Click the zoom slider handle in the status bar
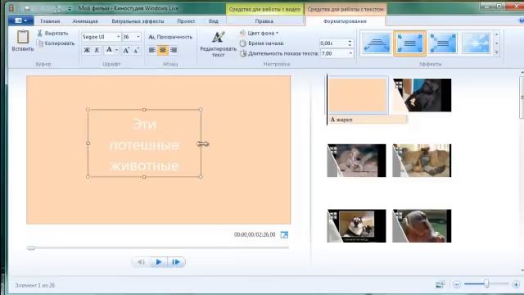This screenshot has width=524, height=295. click(x=486, y=284)
